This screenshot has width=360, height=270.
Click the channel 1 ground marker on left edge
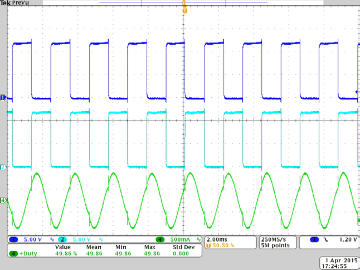(x=3, y=98)
